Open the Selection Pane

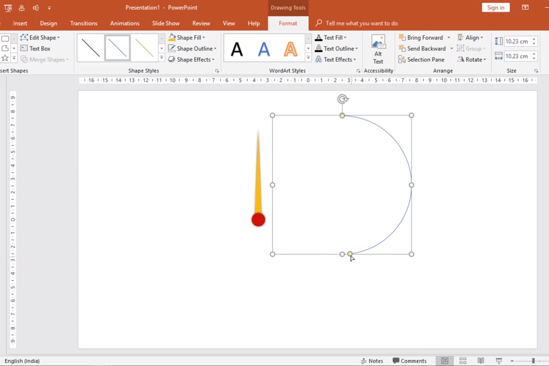click(421, 59)
